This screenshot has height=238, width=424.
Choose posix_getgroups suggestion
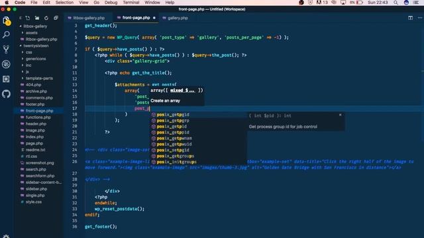pyautogui.click(x=199, y=156)
